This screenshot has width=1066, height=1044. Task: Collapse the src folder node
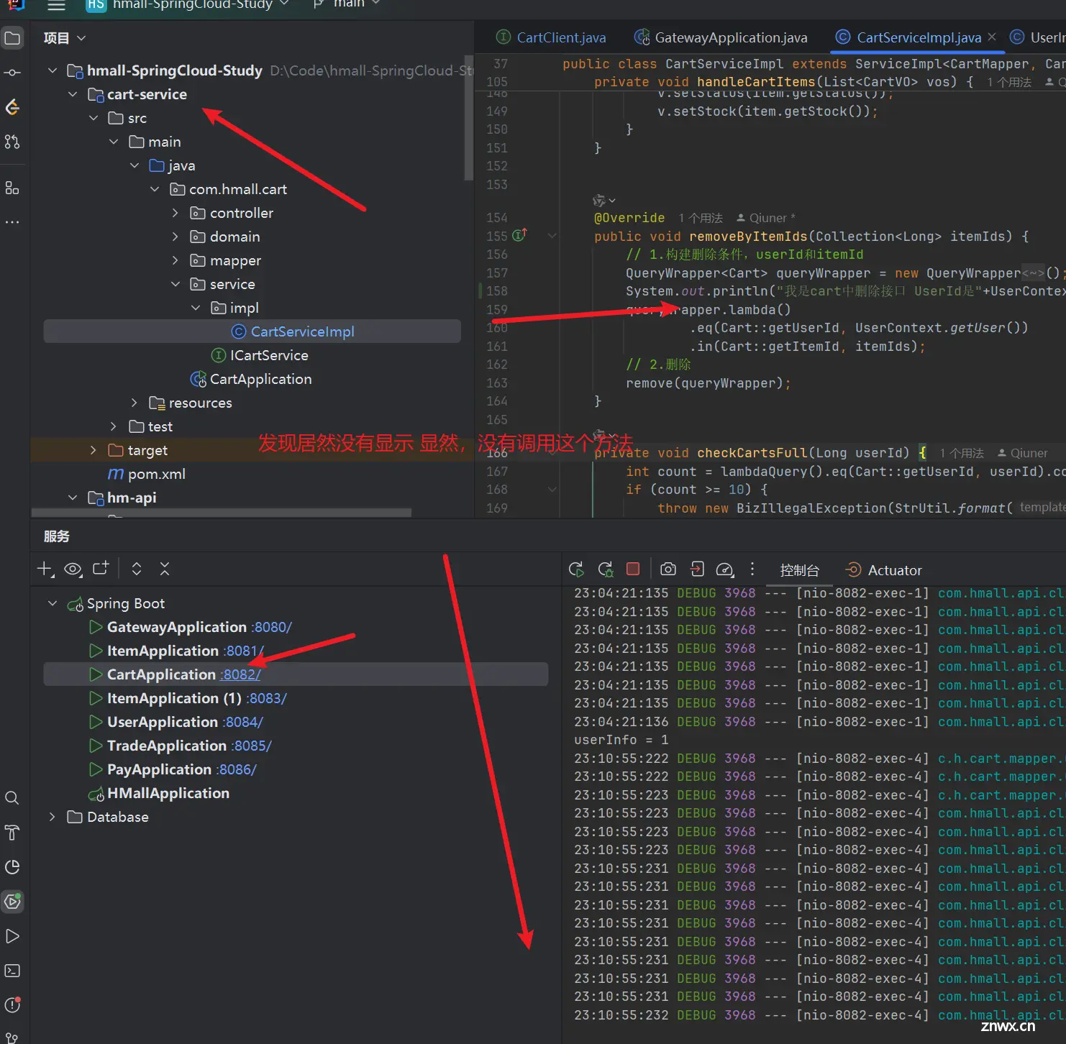click(x=94, y=118)
